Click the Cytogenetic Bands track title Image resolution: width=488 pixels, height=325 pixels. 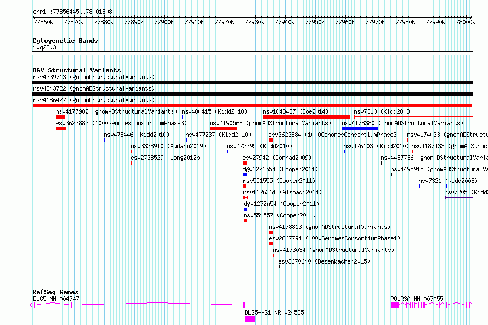(65, 41)
